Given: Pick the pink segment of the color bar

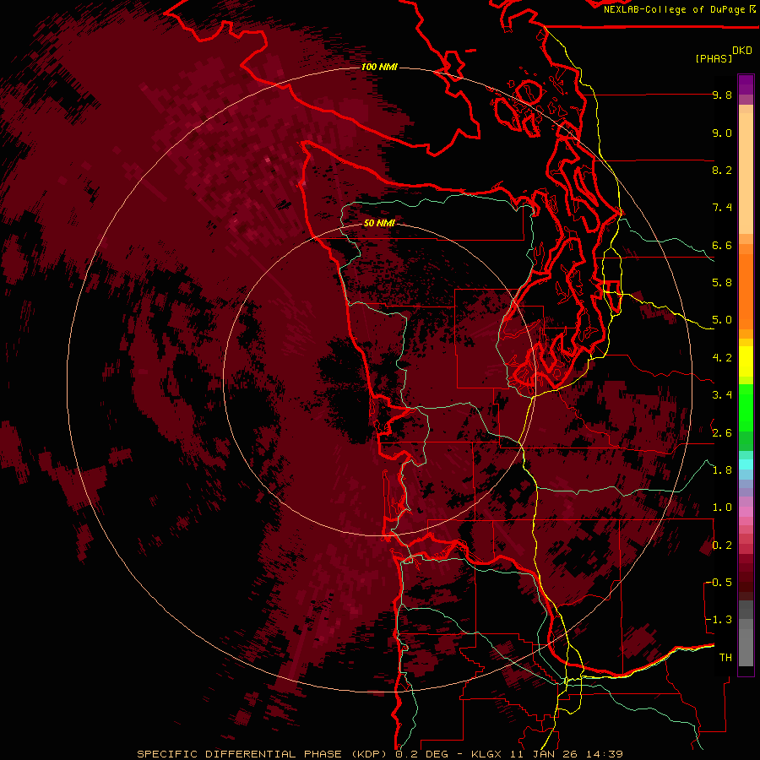Looking at the screenshot, I should coord(746,512).
